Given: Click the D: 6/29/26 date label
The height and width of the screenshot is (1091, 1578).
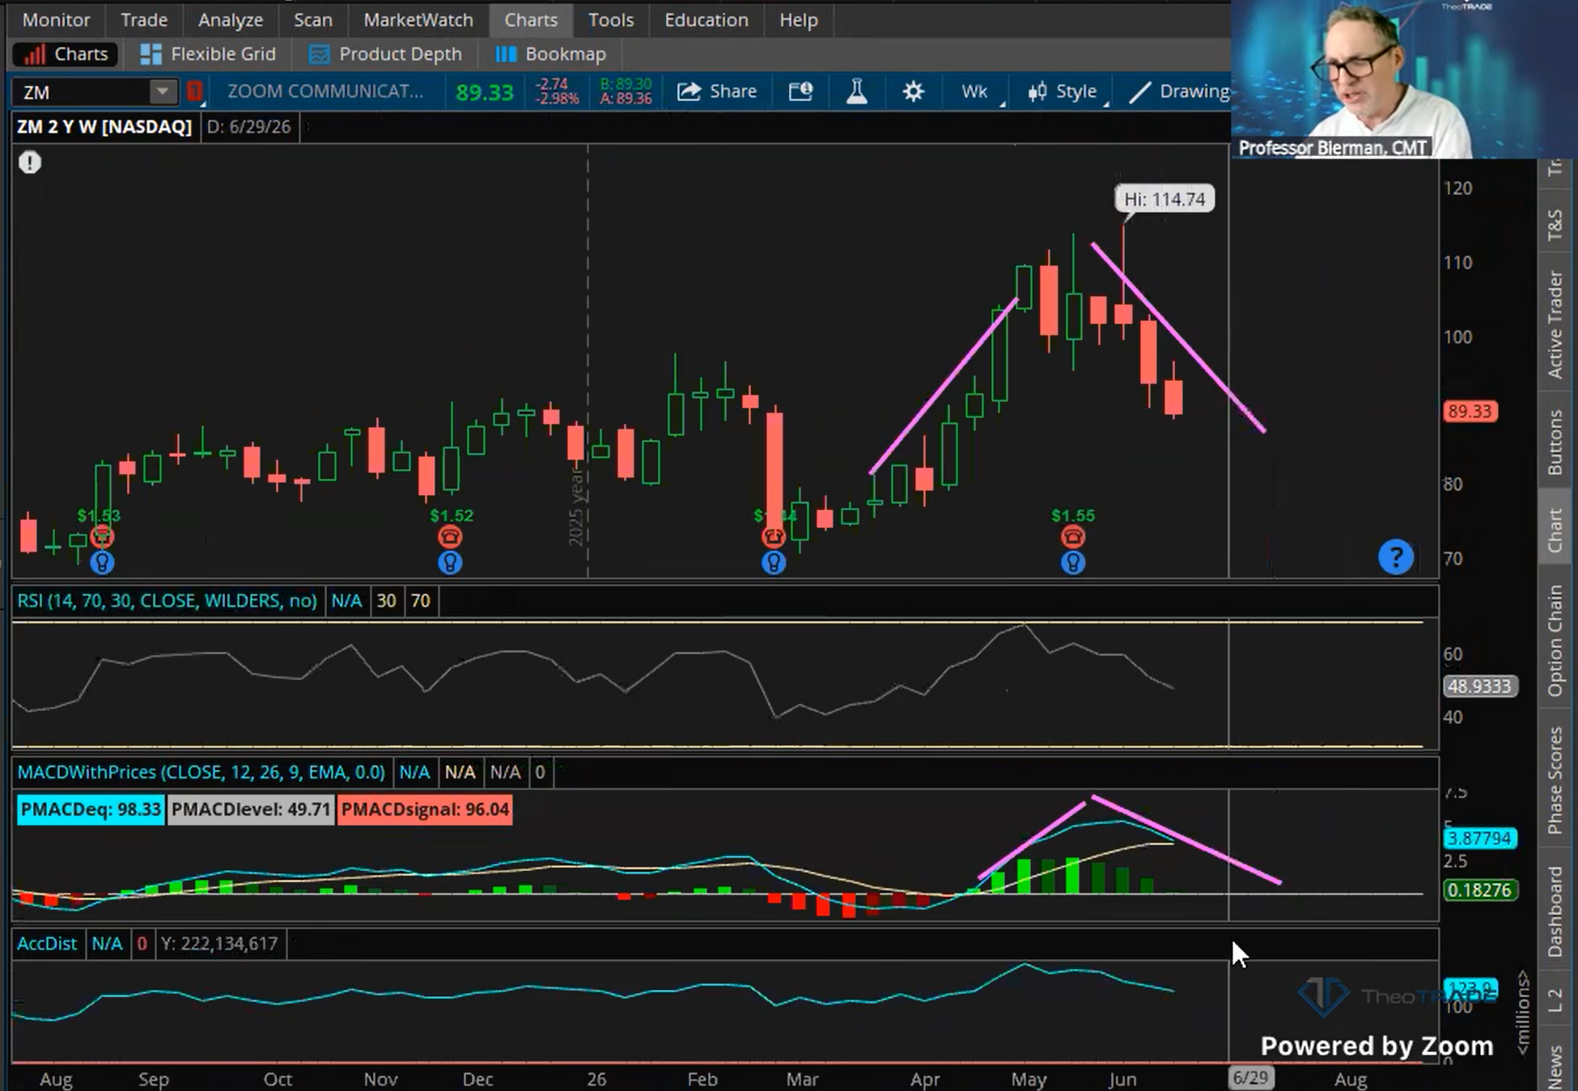Looking at the screenshot, I should click(x=248, y=127).
